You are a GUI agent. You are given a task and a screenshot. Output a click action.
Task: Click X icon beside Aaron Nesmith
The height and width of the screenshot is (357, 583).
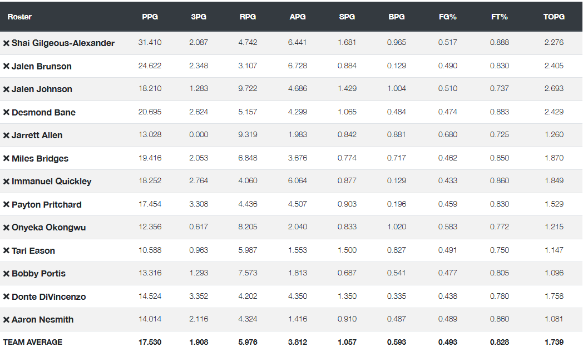(x=6, y=320)
